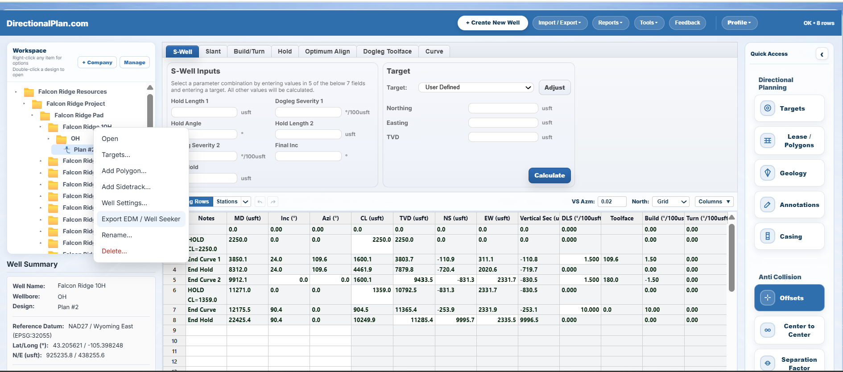Switch to the Slant tab
The height and width of the screenshot is (372, 843).
tap(213, 51)
